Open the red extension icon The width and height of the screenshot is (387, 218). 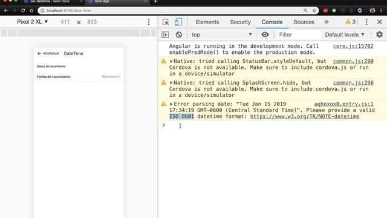tap(325, 11)
